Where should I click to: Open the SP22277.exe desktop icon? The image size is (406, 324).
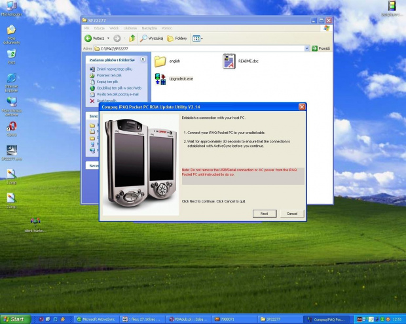[12, 150]
